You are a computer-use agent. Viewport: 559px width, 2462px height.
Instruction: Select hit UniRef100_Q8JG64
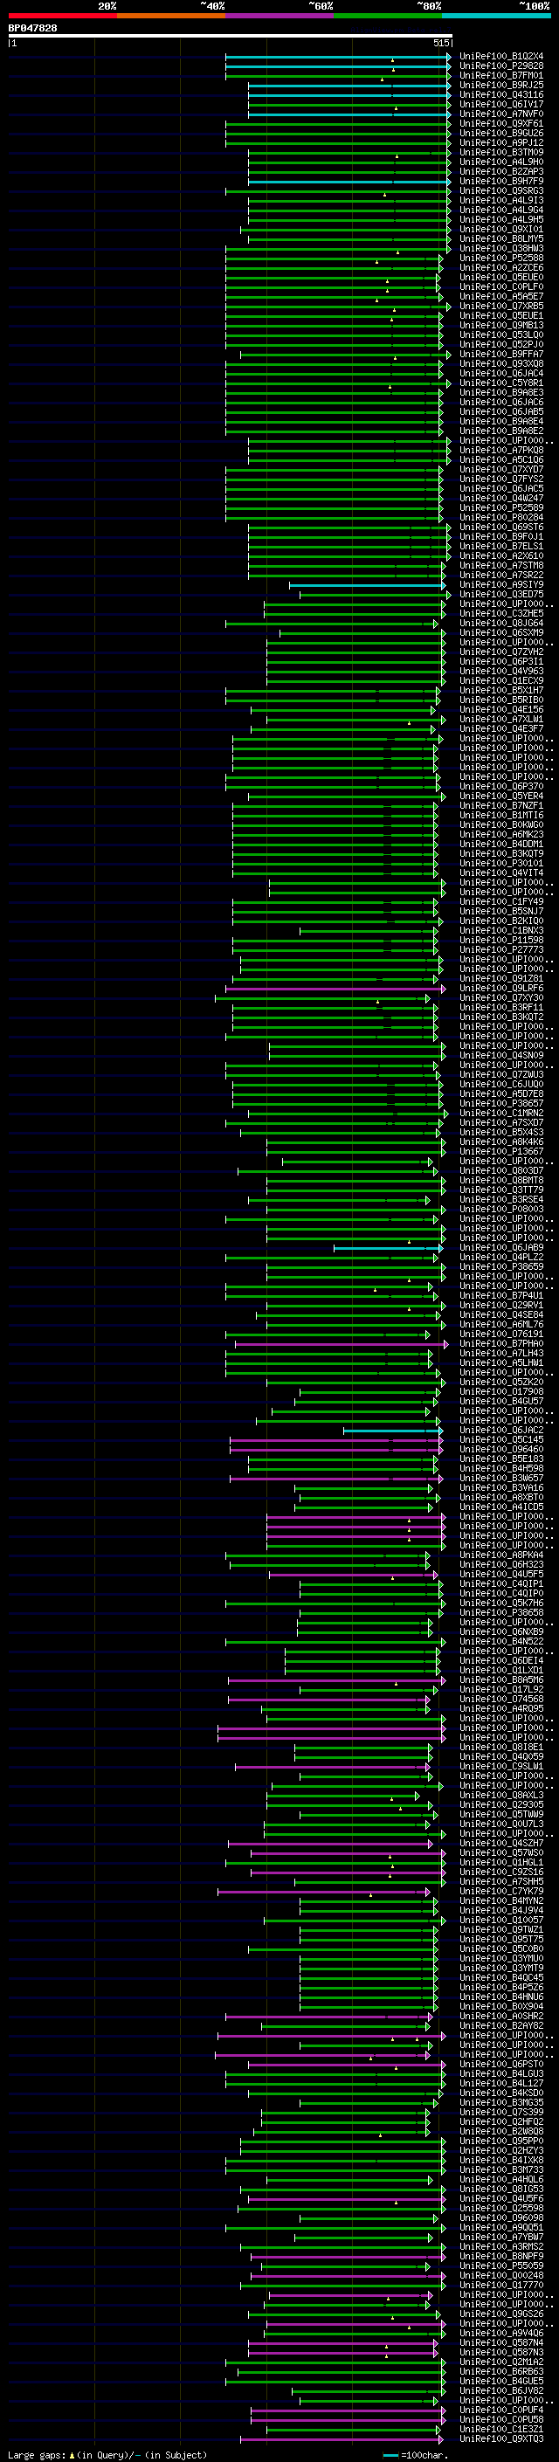click(x=501, y=624)
